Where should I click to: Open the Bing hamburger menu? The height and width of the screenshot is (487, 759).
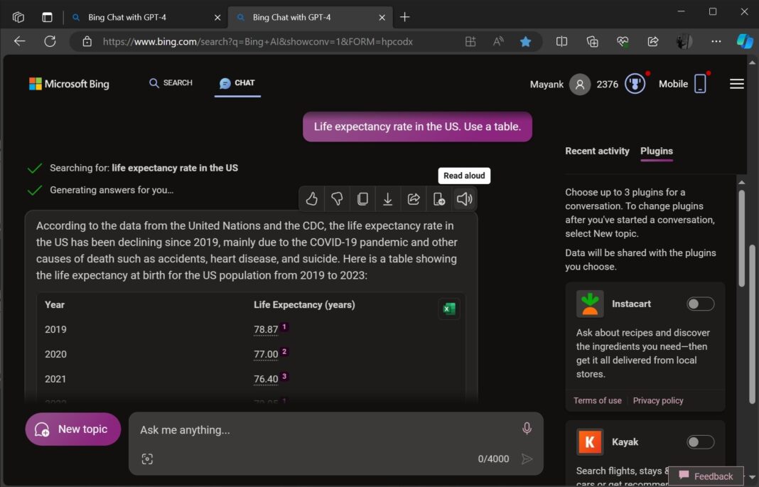[x=737, y=83]
